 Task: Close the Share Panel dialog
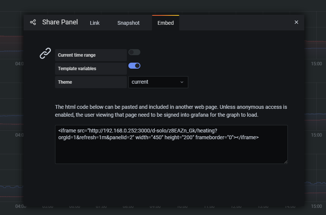pyautogui.click(x=296, y=22)
